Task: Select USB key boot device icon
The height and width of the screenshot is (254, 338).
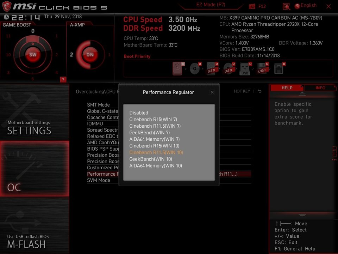Action: point(245,68)
